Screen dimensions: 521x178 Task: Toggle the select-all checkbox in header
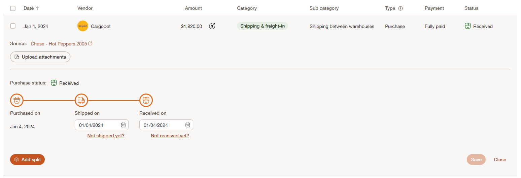pyautogui.click(x=13, y=8)
